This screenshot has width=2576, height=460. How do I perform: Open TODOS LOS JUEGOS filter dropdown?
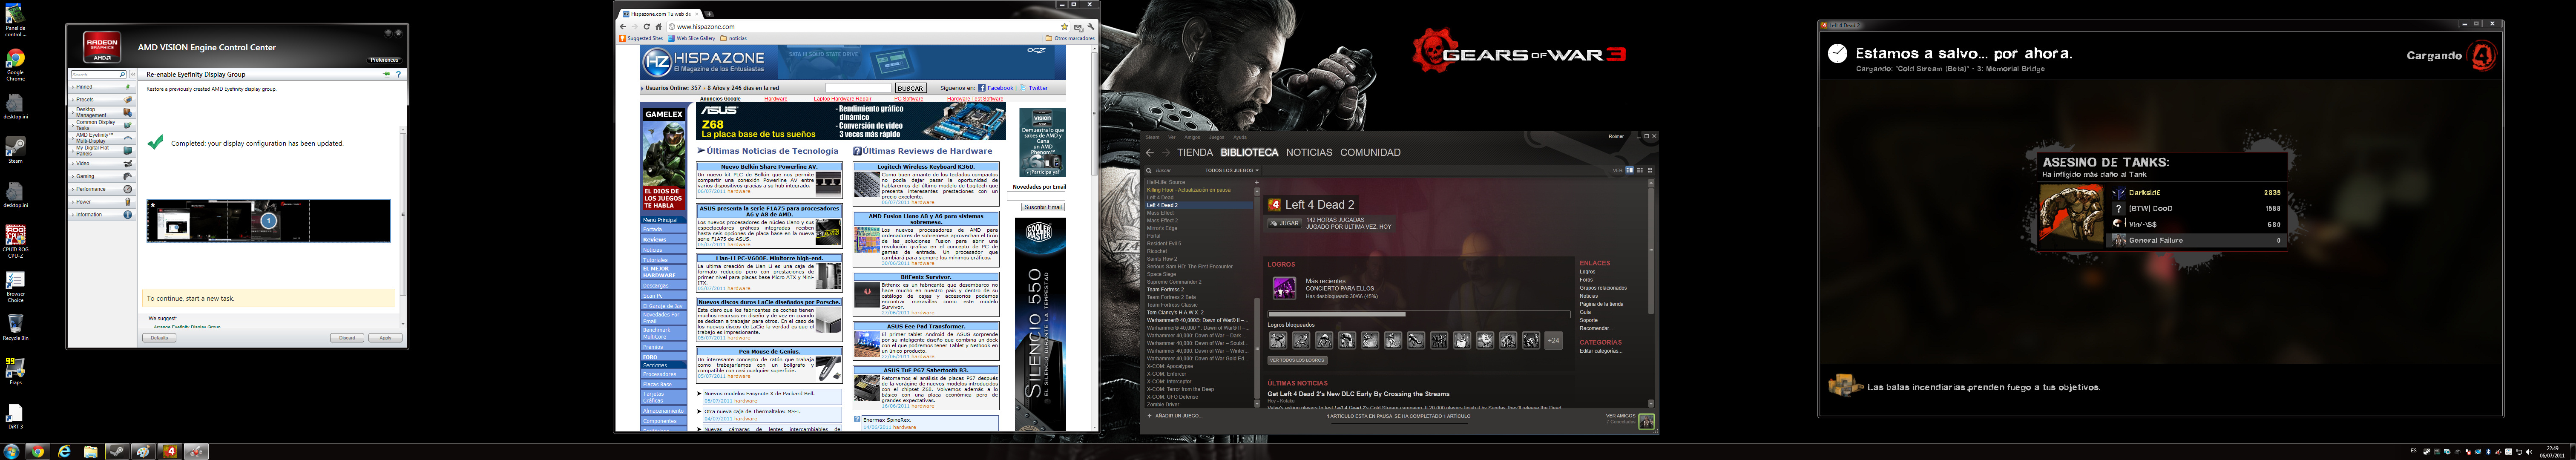(1231, 170)
